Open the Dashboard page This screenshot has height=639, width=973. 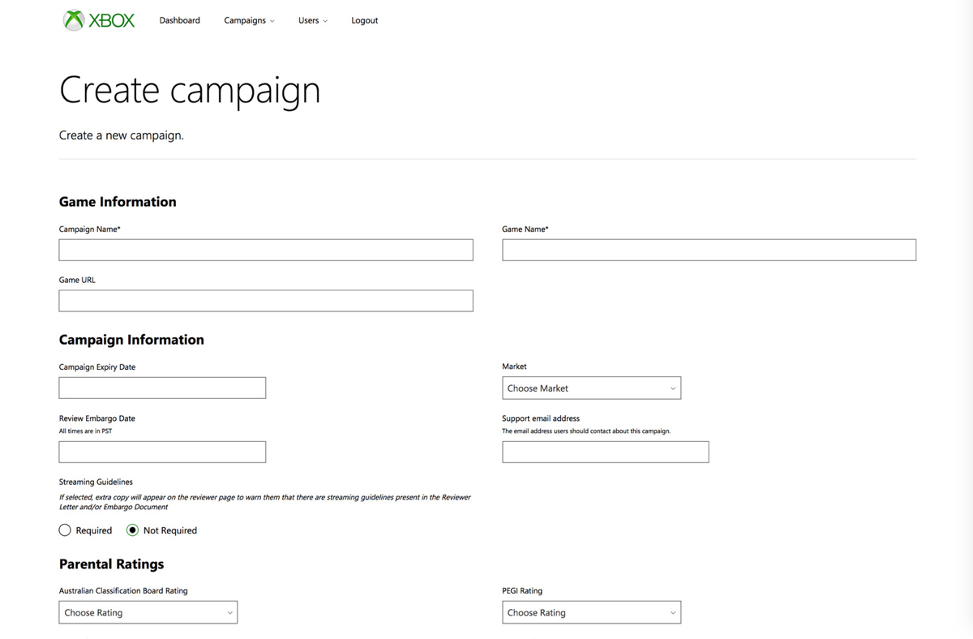point(179,20)
